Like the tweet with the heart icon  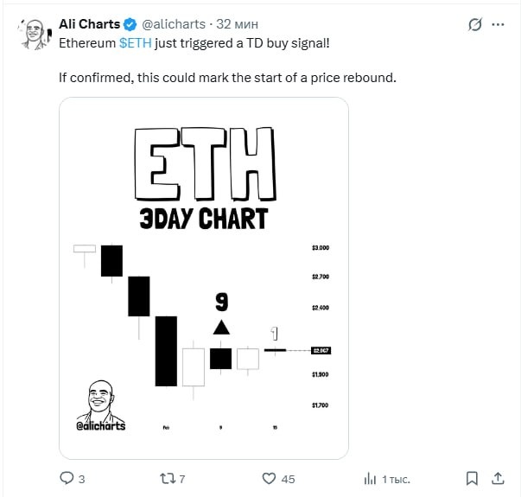269,478
